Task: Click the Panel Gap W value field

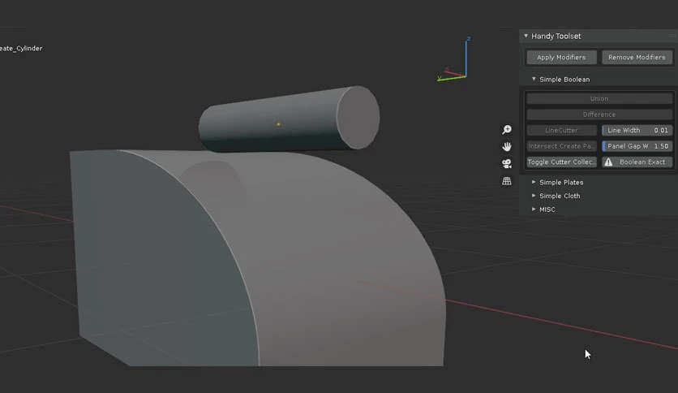Action: tap(637, 146)
